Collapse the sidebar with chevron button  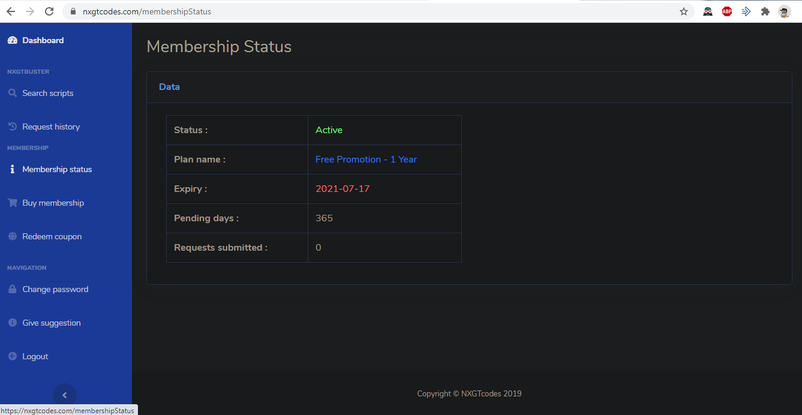65,395
